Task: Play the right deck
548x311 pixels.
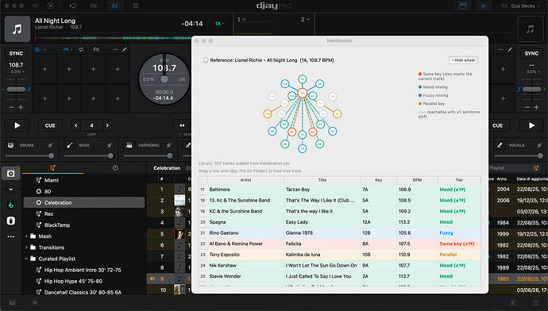Action: pos(531,125)
